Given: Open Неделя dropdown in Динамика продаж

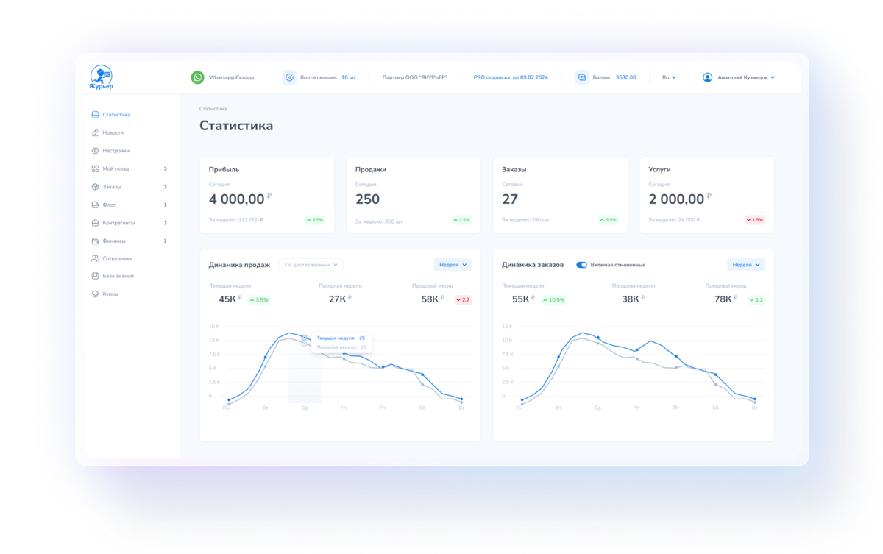Looking at the screenshot, I should pos(453,265).
